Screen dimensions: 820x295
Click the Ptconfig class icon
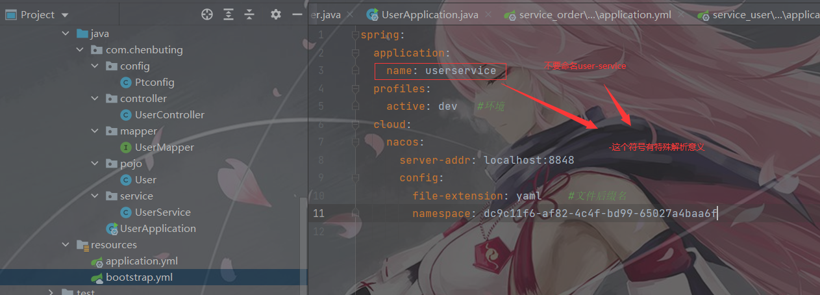(x=126, y=83)
